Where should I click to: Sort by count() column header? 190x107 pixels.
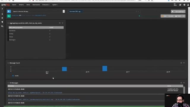[51, 28]
